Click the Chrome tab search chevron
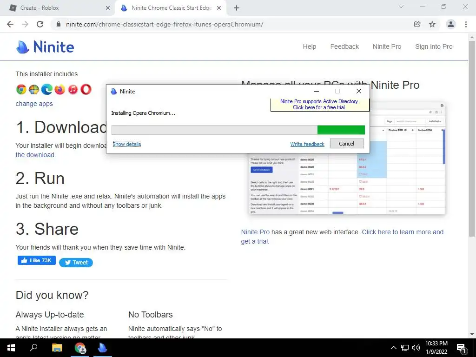This screenshot has width=476, height=357. [x=401, y=7]
